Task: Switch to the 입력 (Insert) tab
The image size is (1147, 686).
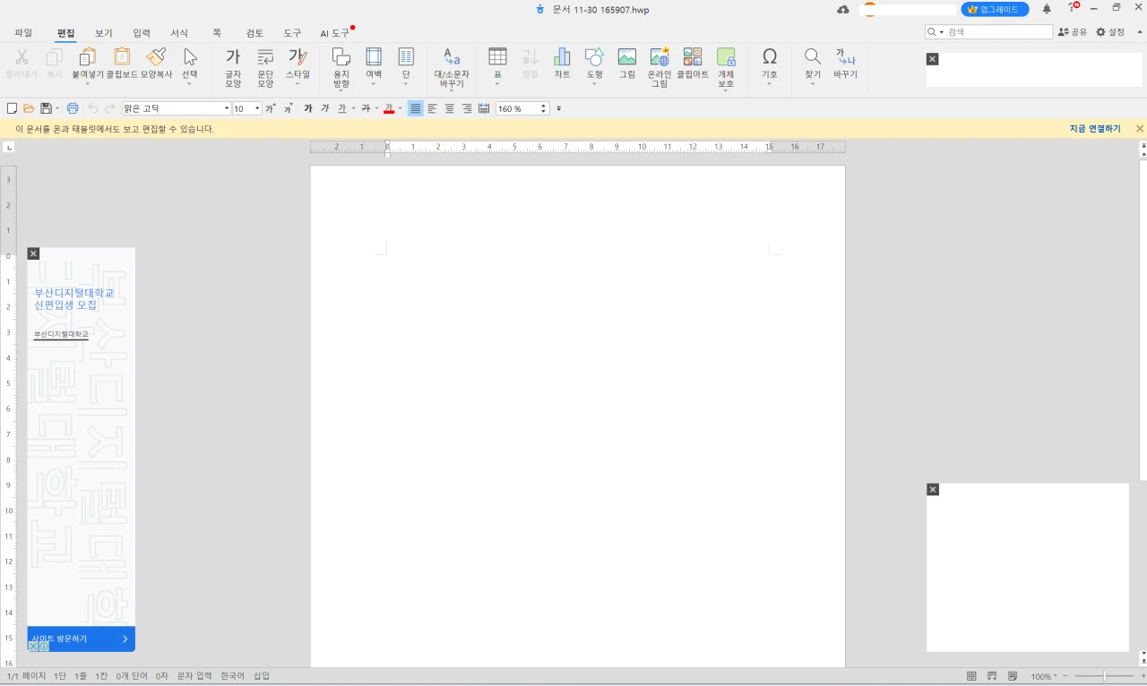Action: [142, 33]
